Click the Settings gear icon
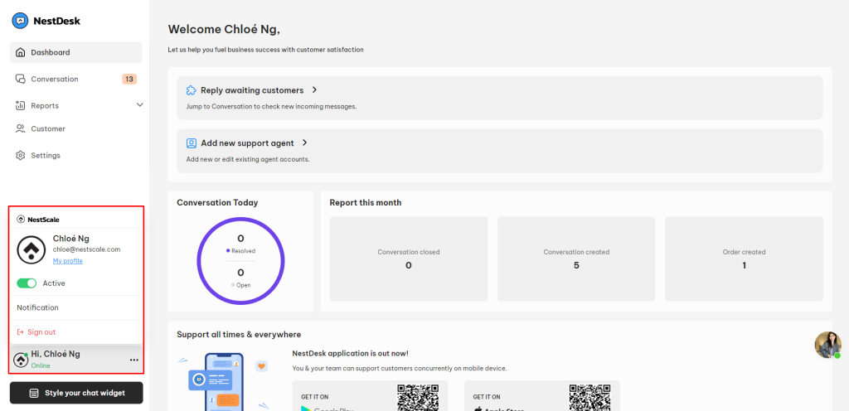Viewport: 849px width, 411px height. (x=21, y=155)
